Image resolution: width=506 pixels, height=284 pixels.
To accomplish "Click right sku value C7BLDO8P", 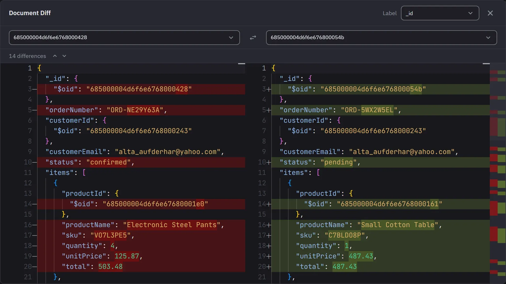I will tap(345, 235).
